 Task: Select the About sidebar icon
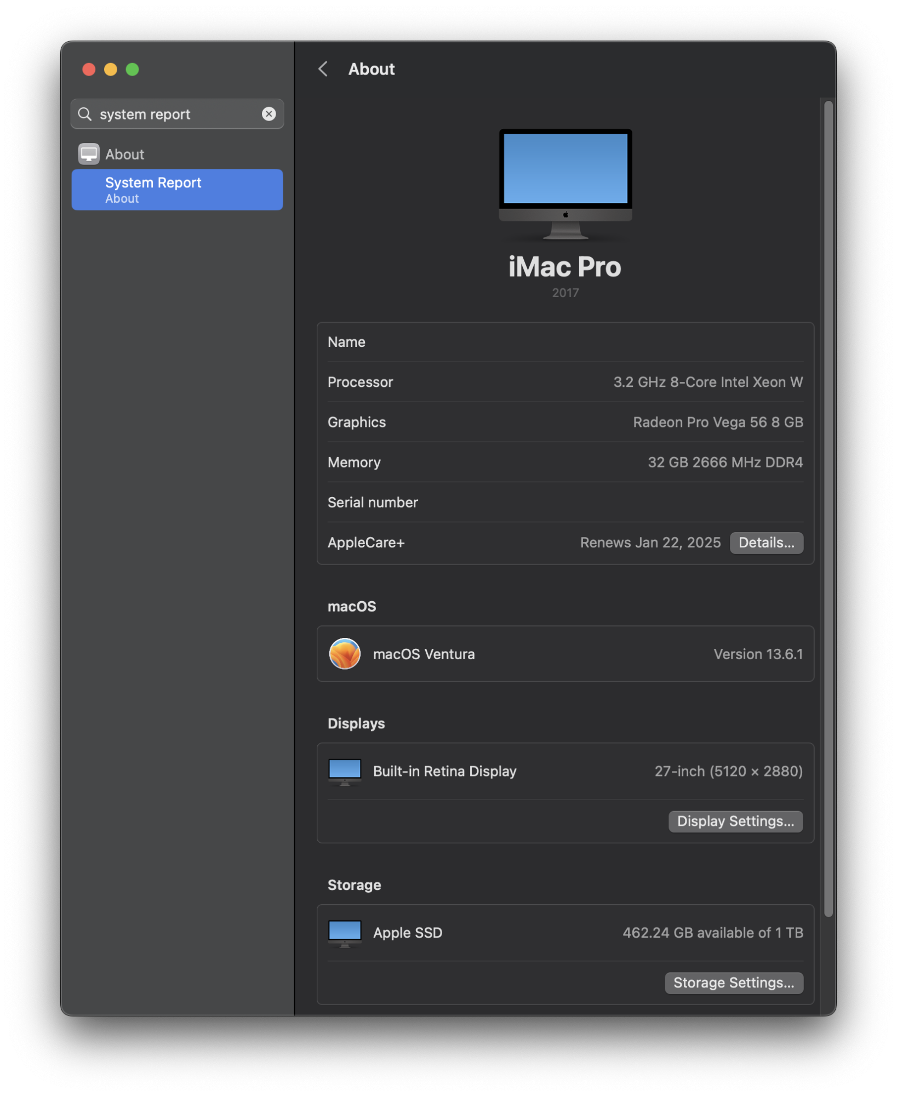(89, 154)
